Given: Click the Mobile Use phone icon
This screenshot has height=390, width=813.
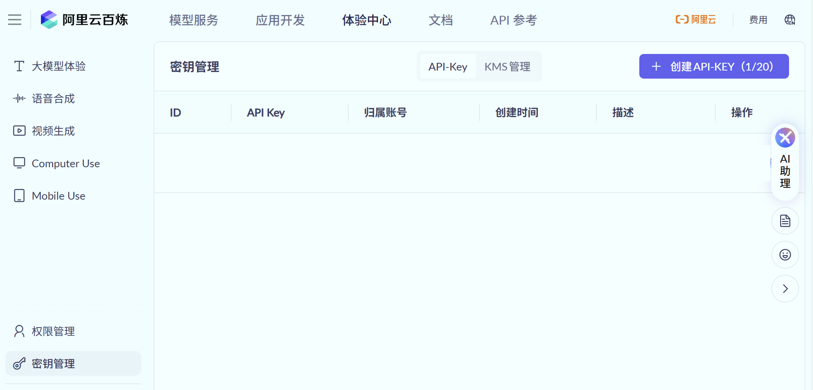Looking at the screenshot, I should 19,196.
